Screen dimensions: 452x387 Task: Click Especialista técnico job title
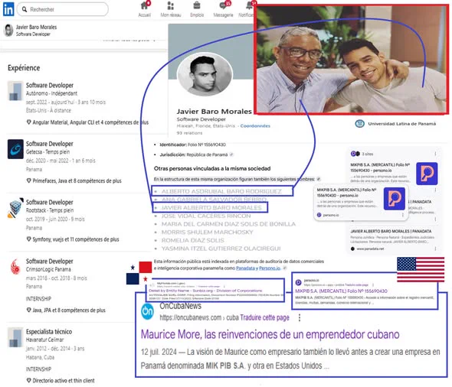tap(49, 332)
